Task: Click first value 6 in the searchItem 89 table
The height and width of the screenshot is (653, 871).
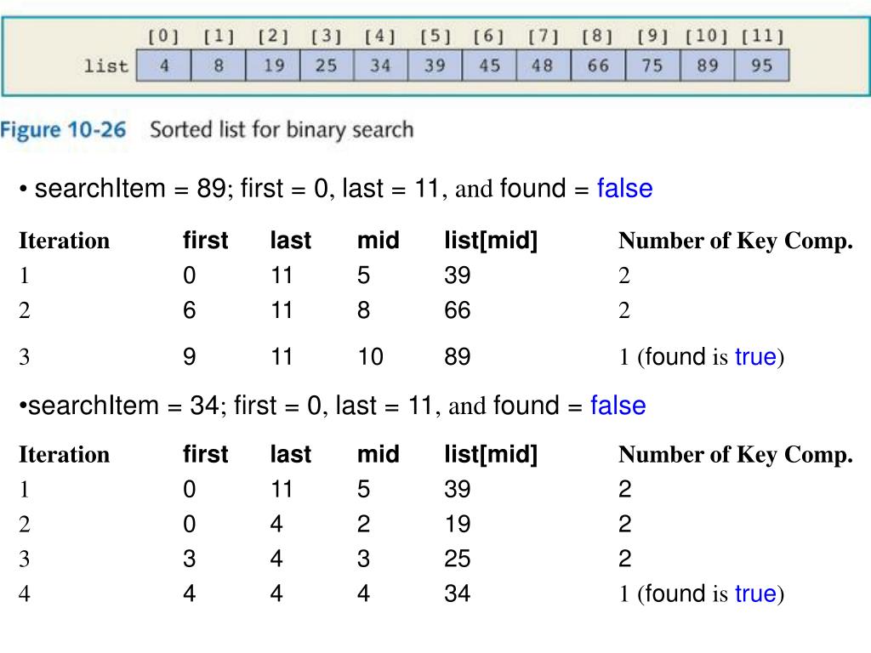Action: click(x=190, y=309)
